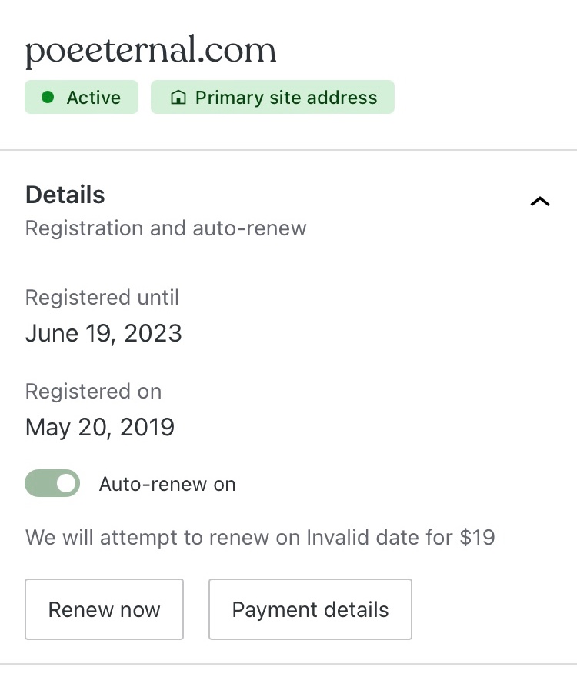Click the home icon in Primary badge
The width and height of the screenshot is (577, 697).
178,98
